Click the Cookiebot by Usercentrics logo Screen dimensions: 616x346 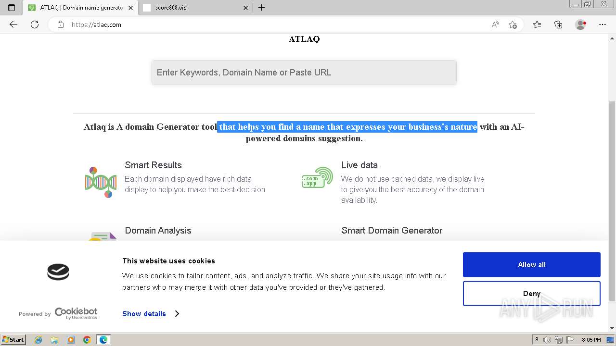click(x=76, y=313)
